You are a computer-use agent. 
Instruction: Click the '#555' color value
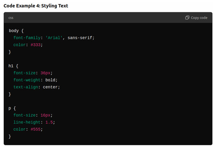tap(36, 129)
